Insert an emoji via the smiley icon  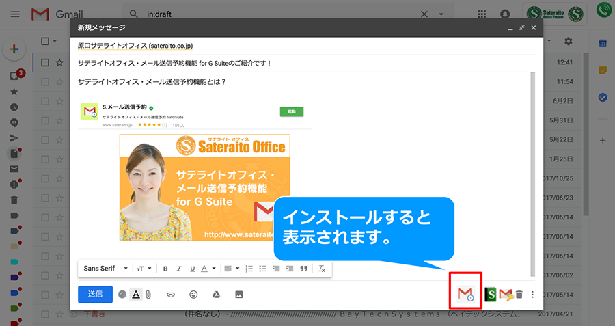pyautogui.click(x=193, y=295)
